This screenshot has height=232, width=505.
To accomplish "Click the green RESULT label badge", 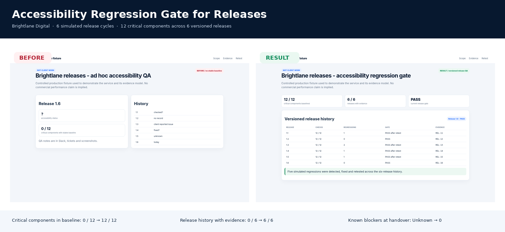I will tap(279, 58).
